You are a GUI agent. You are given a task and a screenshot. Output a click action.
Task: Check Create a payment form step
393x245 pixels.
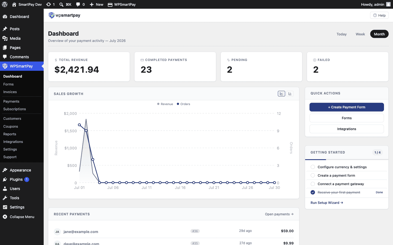click(313, 175)
